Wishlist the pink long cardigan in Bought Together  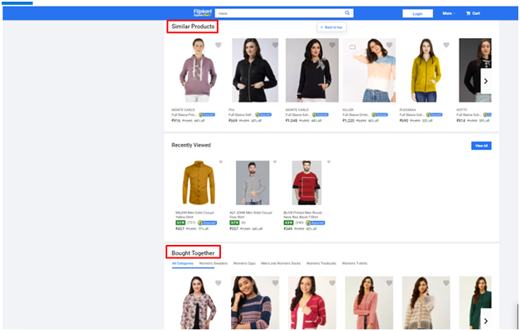[389, 283]
